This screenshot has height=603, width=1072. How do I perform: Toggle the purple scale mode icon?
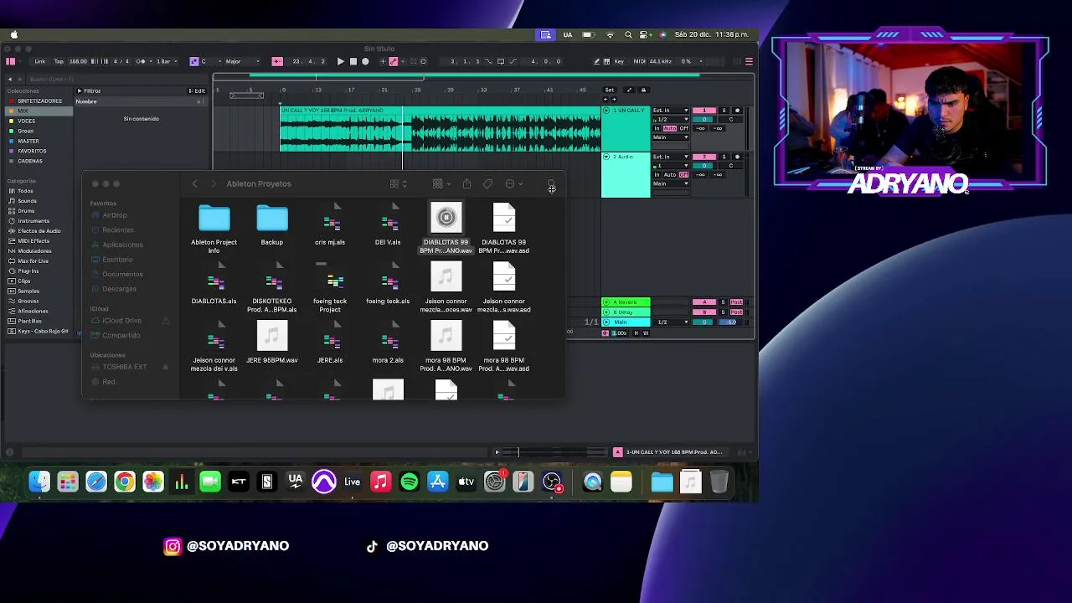(x=193, y=61)
